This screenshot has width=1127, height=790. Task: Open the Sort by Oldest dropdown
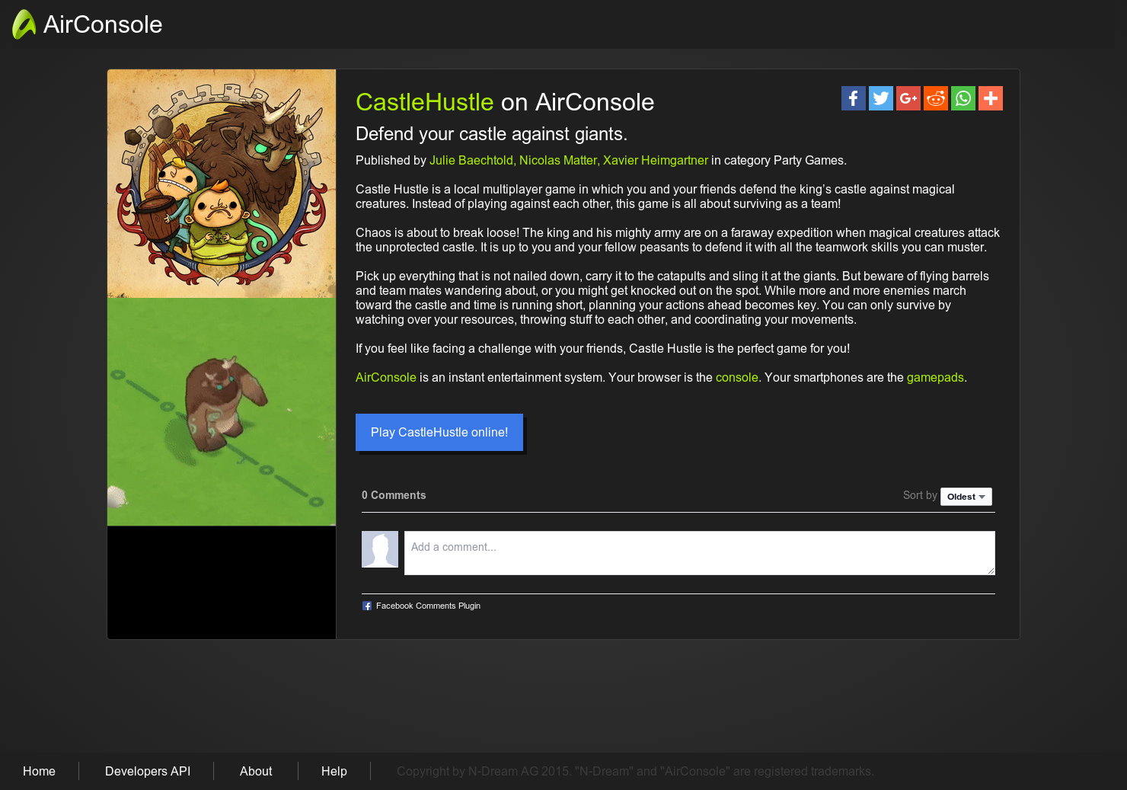966,497
